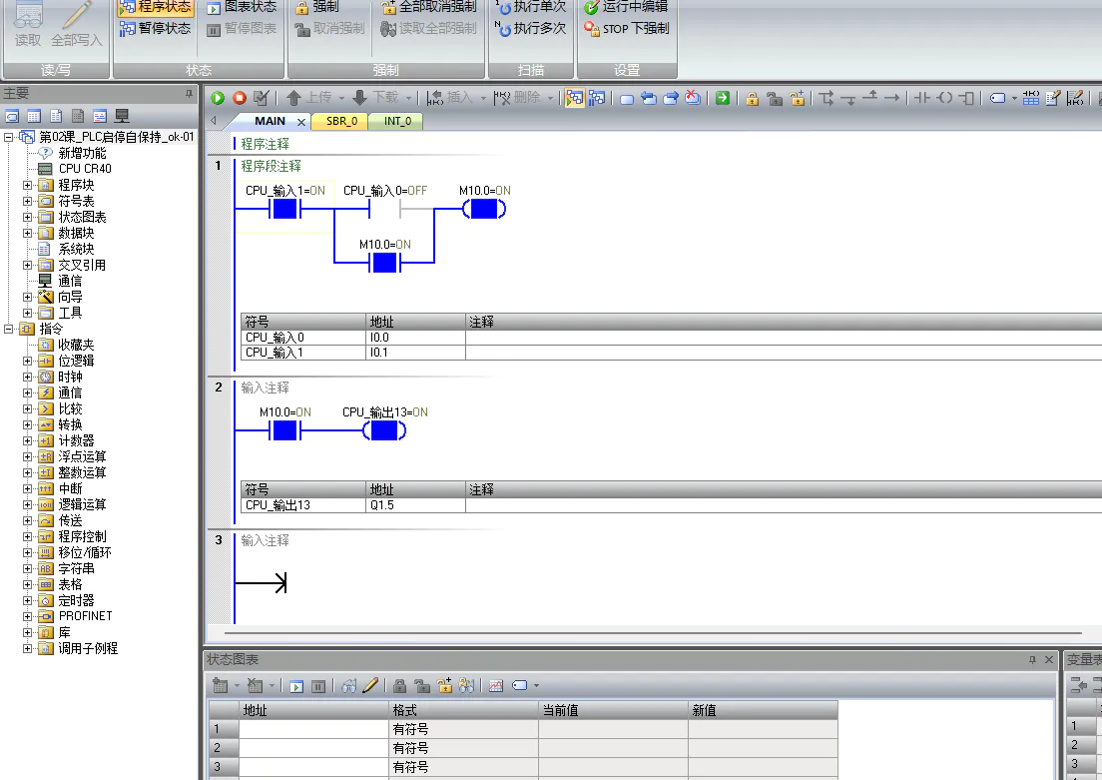This screenshot has width=1102, height=780.
Task: Open the symbol addressing tag dropdown
Action: [x=1014, y=99]
